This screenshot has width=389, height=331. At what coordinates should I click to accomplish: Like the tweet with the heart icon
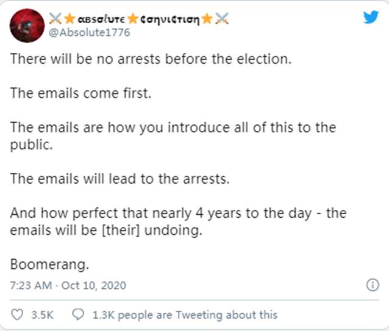17,315
